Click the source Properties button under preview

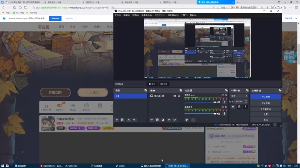pyautogui.click(x=152, y=84)
